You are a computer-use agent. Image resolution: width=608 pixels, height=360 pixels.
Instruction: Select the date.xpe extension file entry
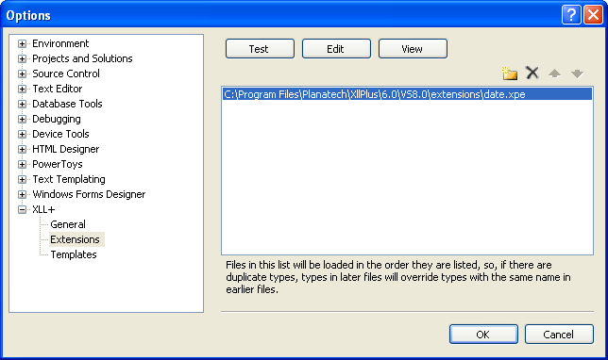(x=407, y=94)
